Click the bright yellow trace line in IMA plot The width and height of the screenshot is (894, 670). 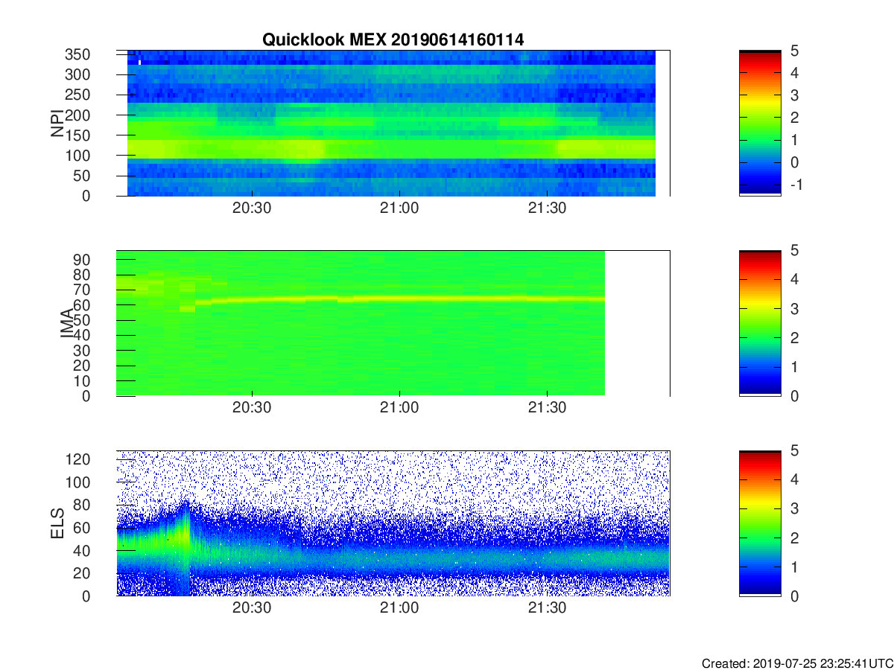[x=400, y=299]
